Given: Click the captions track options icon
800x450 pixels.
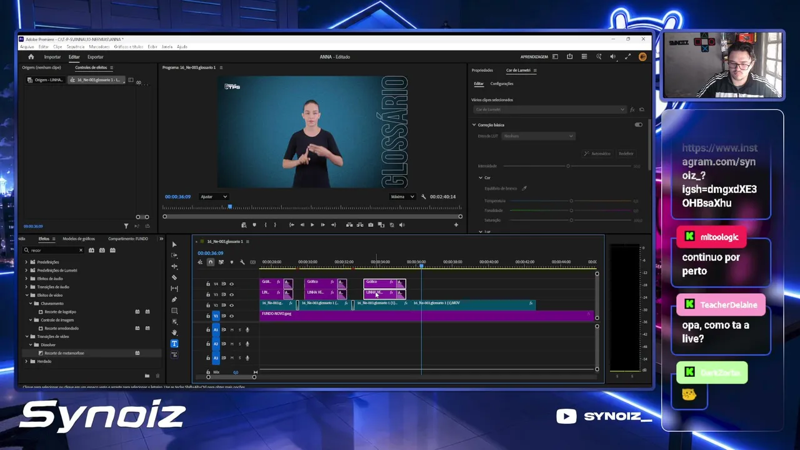Looking at the screenshot, I should (252, 262).
